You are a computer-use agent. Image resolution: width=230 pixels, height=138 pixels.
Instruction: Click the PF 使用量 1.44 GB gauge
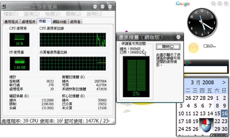(x=20, y=64)
